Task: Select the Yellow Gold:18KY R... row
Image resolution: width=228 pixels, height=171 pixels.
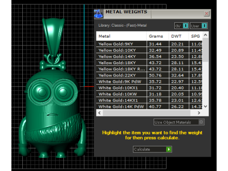Action: pyautogui.click(x=149, y=69)
